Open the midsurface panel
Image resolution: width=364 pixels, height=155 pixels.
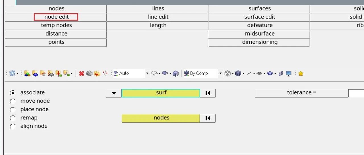point(259,34)
